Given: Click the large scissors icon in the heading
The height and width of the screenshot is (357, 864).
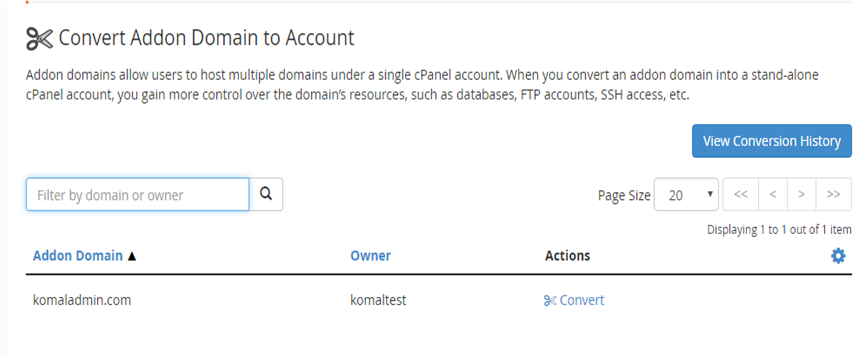Looking at the screenshot, I should (x=39, y=39).
